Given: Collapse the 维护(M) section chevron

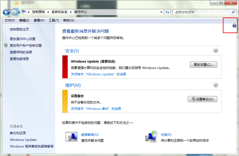Looking at the screenshot, I should tap(216, 85).
